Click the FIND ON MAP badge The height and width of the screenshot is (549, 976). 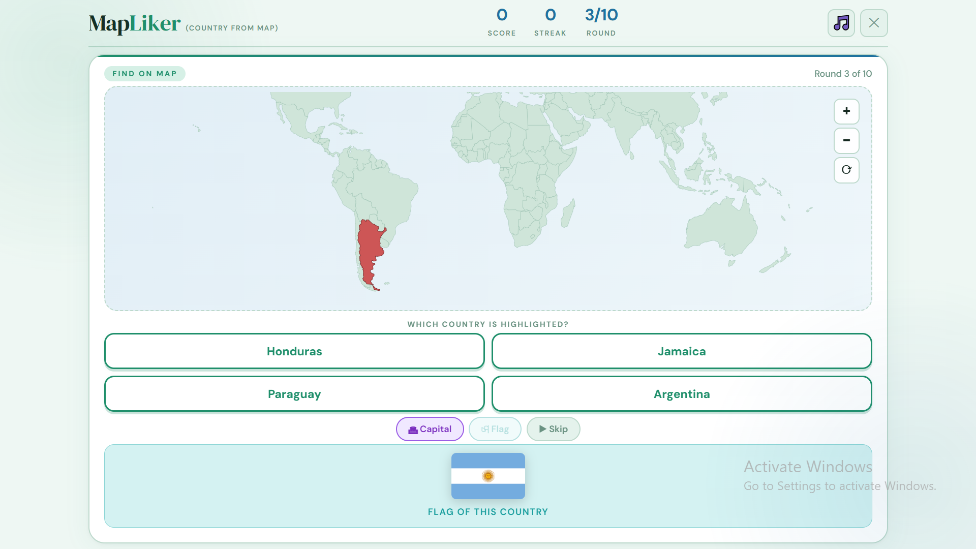(145, 74)
